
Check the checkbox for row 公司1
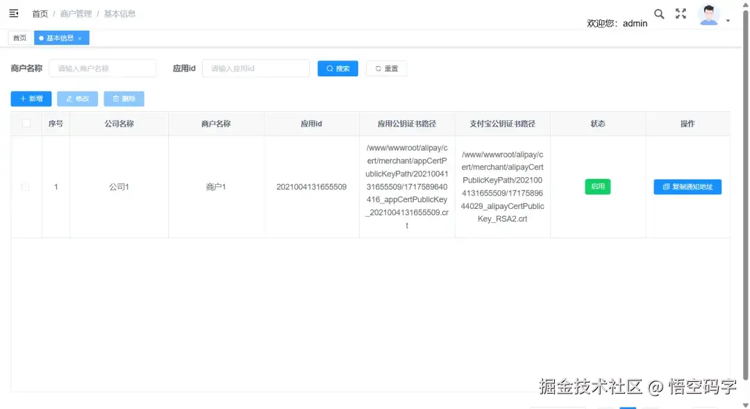(26, 186)
